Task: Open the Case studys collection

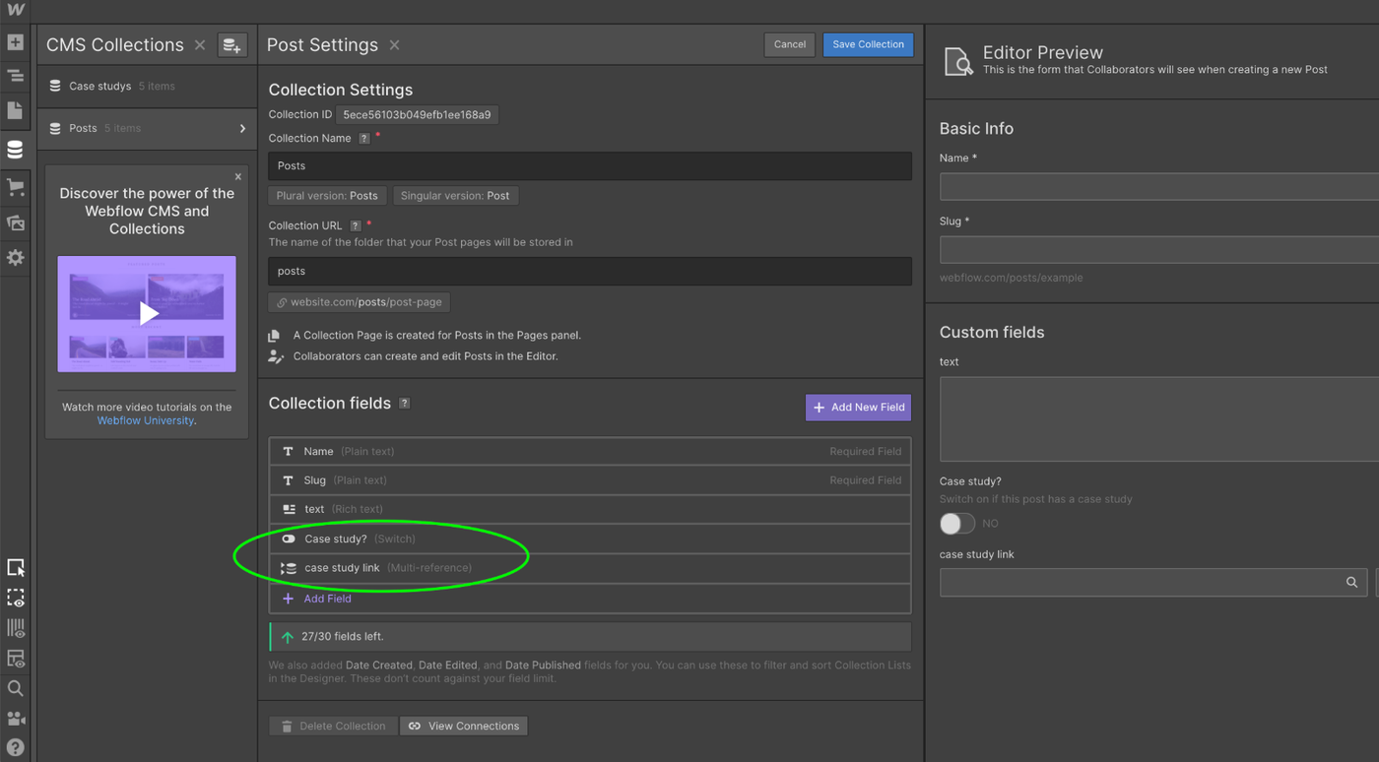Action: pos(147,87)
